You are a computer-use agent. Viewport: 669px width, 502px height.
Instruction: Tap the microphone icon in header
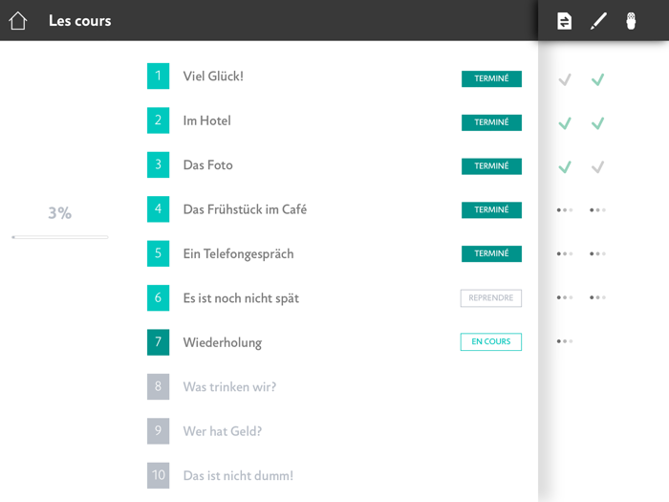pos(631,20)
